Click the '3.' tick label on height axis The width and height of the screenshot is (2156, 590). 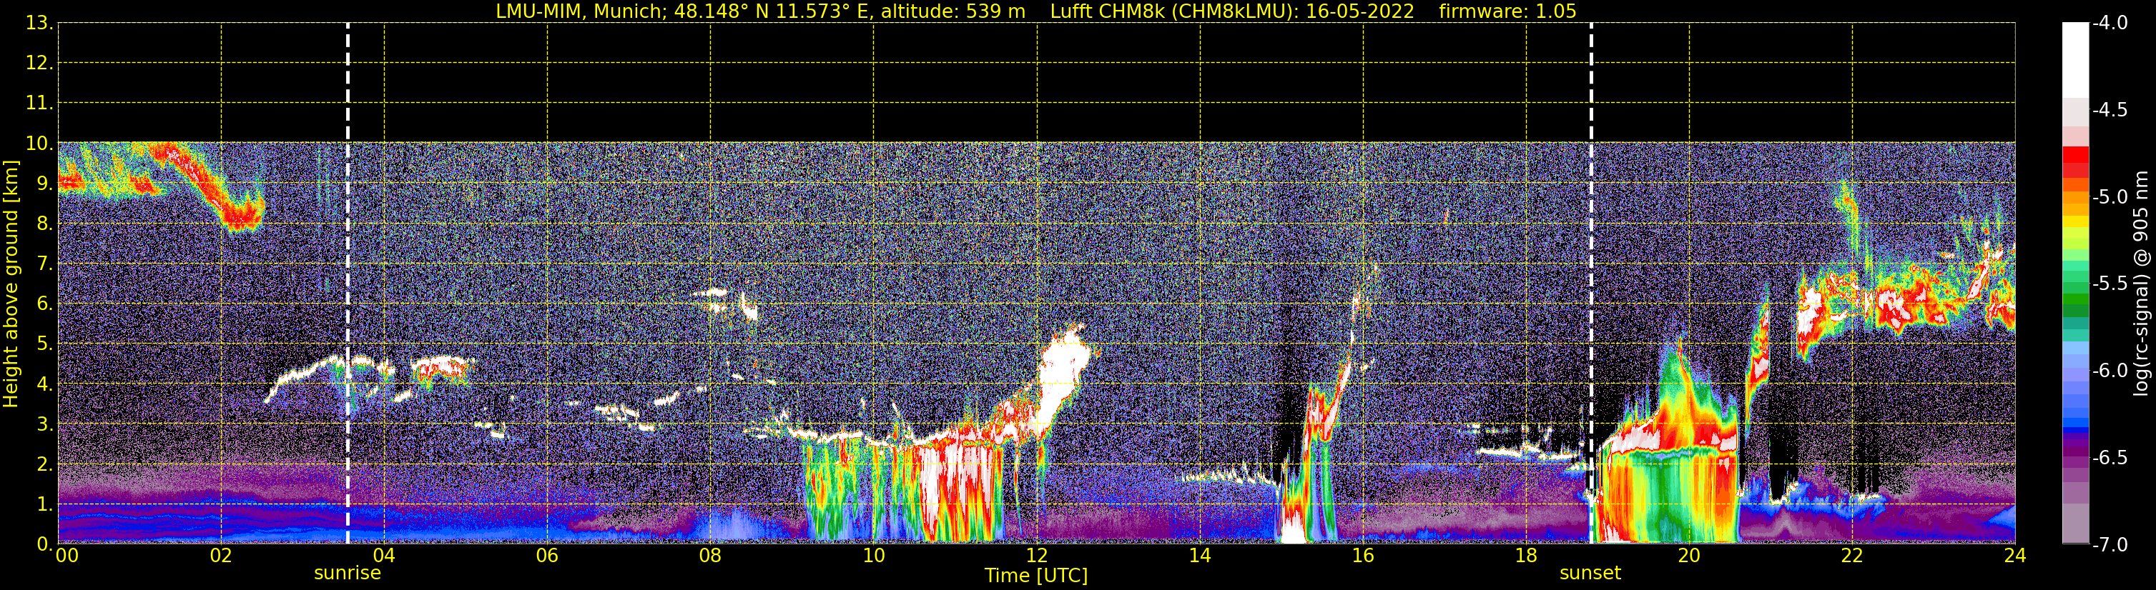tap(45, 424)
